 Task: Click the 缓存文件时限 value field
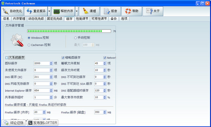tap(99, 70)
